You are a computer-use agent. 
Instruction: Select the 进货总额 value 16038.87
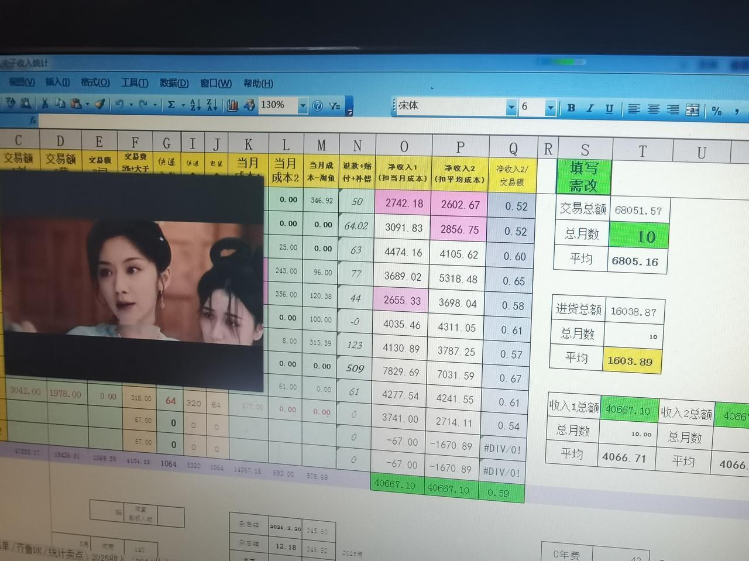(x=634, y=311)
